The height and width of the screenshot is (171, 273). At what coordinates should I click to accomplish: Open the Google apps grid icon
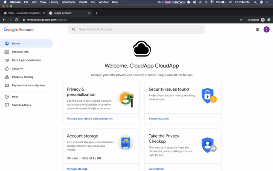coord(257,29)
